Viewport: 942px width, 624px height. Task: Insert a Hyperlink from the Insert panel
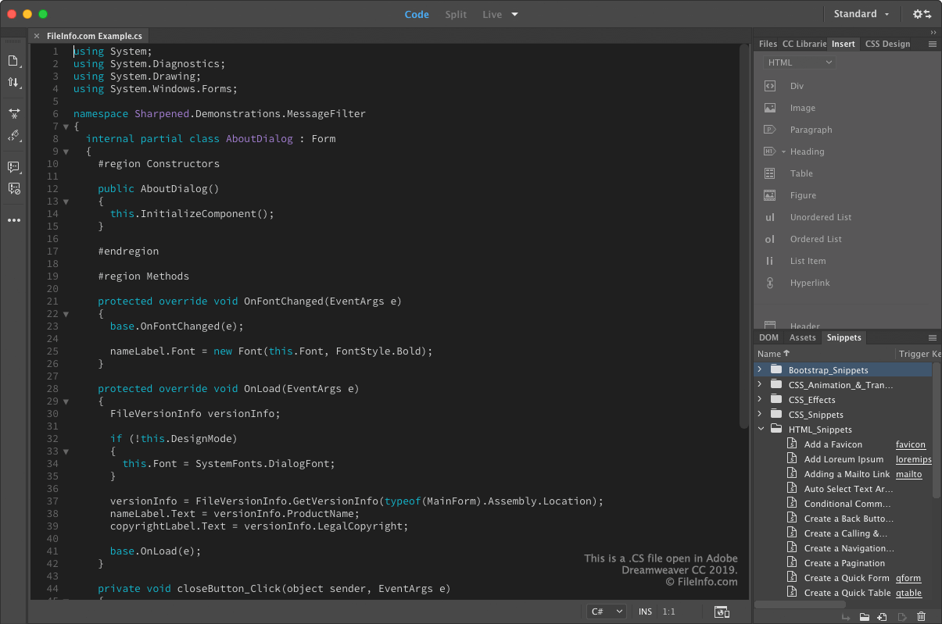pyautogui.click(x=809, y=283)
